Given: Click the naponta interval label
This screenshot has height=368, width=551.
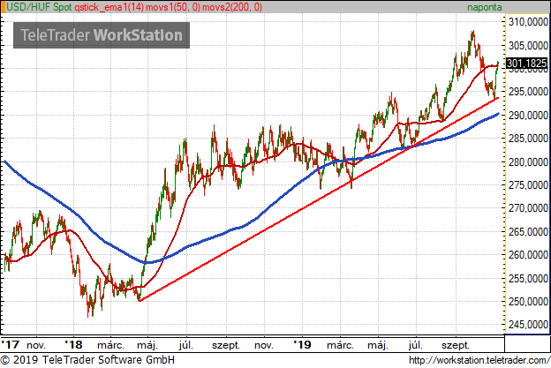Looking at the screenshot, I should point(484,7).
